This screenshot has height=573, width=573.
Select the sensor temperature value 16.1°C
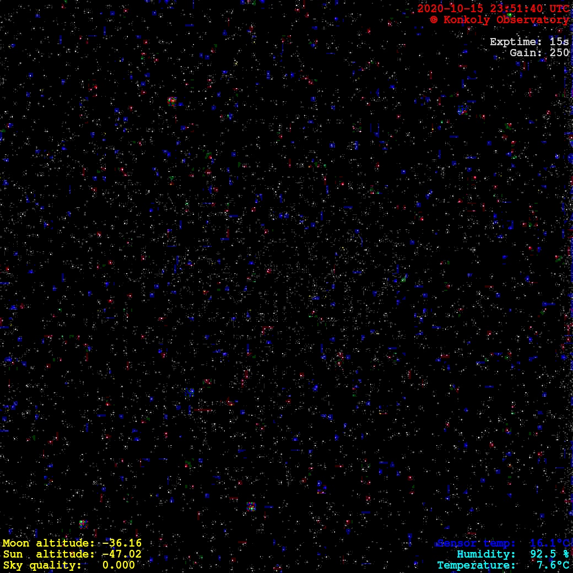click(x=549, y=543)
